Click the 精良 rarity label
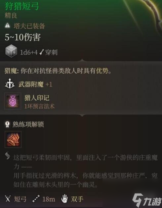The image size is (162, 208). point(11,16)
